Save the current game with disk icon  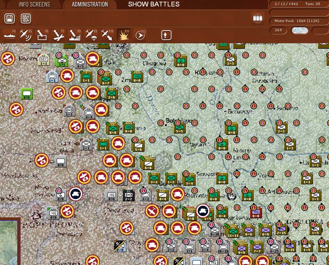(x=9, y=18)
